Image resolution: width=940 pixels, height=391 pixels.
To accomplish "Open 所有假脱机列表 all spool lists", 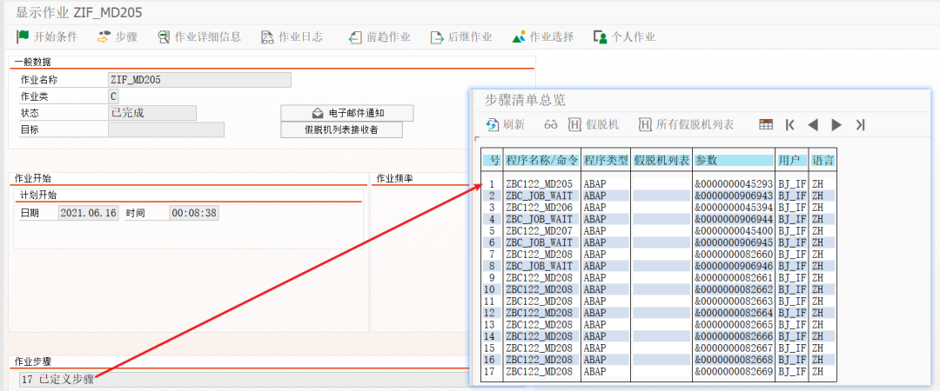I will pyautogui.click(x=687, y=124).
